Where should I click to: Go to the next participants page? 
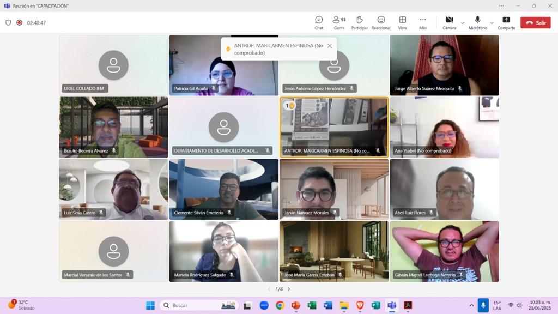point(289,289)
